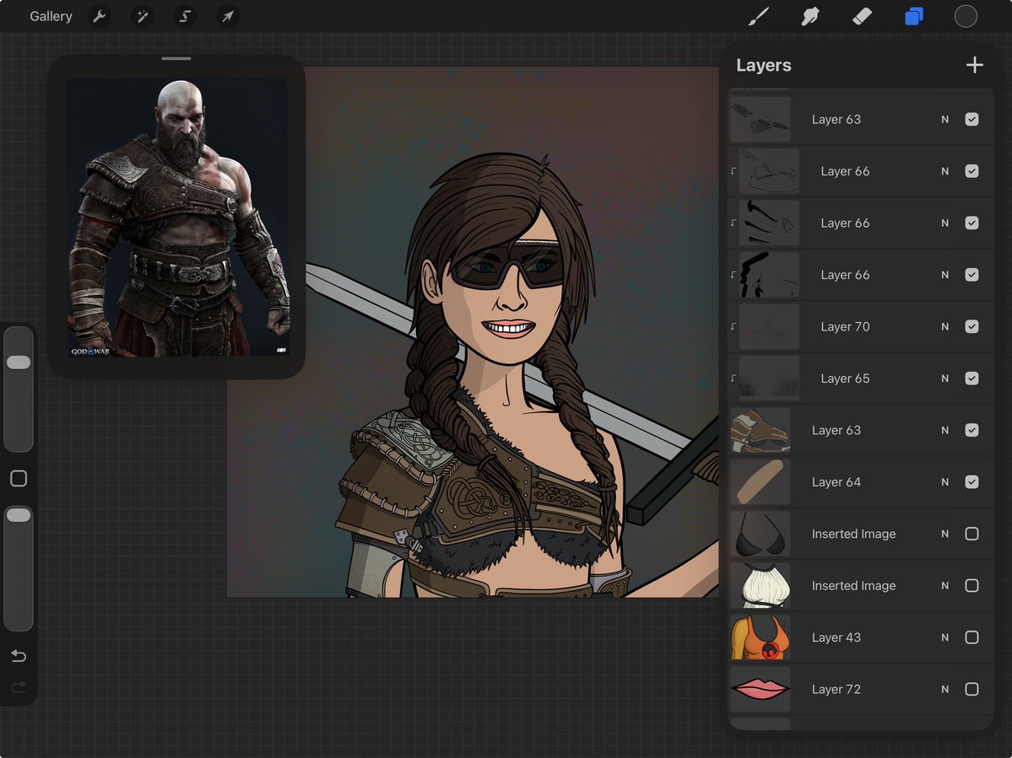Open blend mode N for armor-thumbnail Layer 63

coord(944,430)
